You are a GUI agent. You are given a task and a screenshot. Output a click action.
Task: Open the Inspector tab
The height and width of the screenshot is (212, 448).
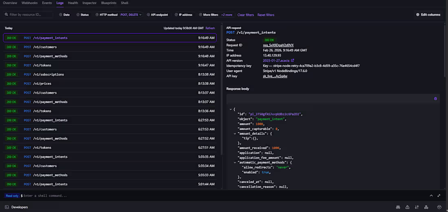click(x=90, y=3)
